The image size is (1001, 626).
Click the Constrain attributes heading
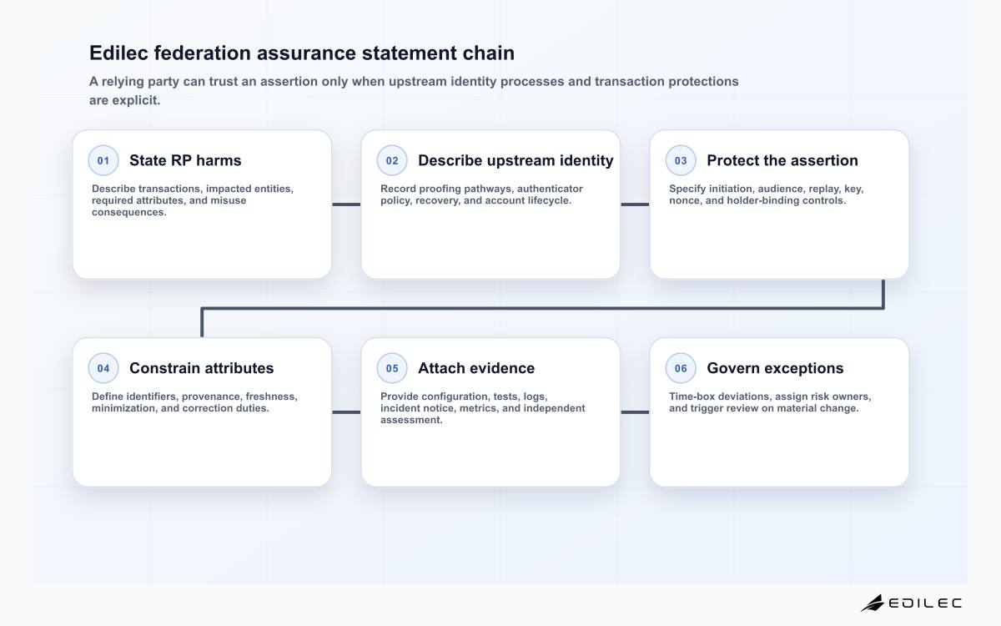point(201,368)
